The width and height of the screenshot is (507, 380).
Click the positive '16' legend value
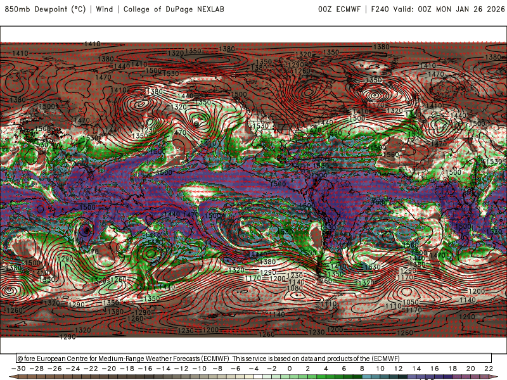click(x=435, y=369)
